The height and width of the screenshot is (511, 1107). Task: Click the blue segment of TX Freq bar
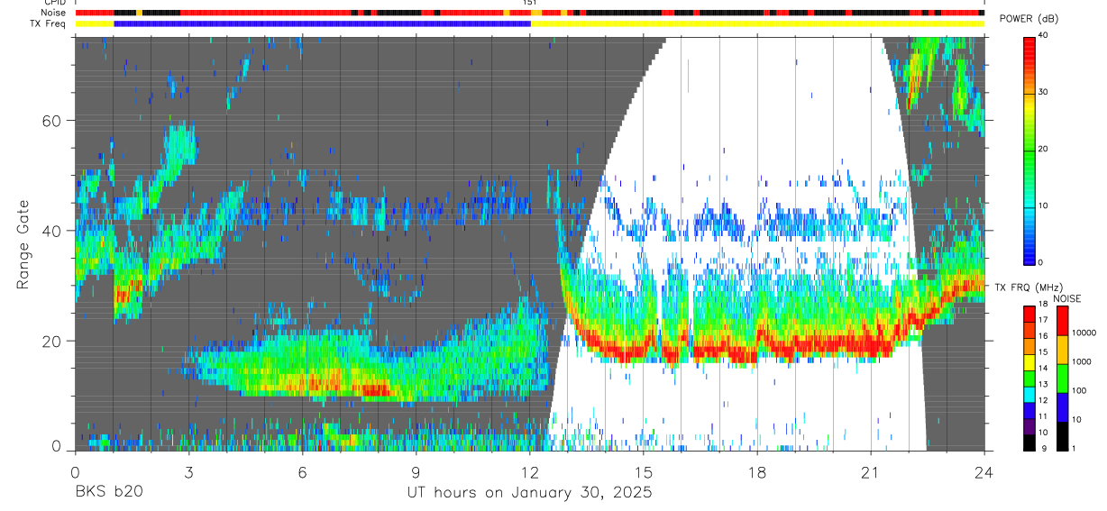pyautogui.click(x=323, y=23)
